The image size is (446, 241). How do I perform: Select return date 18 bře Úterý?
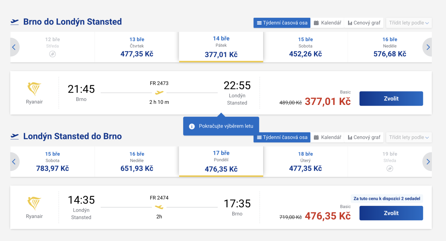click(305, 162)
